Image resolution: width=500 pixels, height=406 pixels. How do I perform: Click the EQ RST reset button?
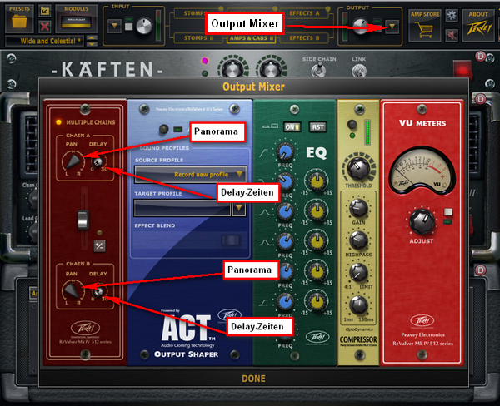click(x=317, y=127)
